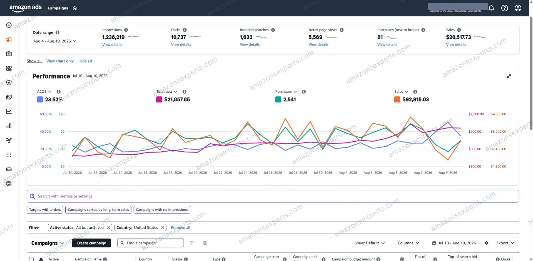Open the image creatives sidebar icon
Viewport: 533px width, 261px height.
(x=9, y=97)
